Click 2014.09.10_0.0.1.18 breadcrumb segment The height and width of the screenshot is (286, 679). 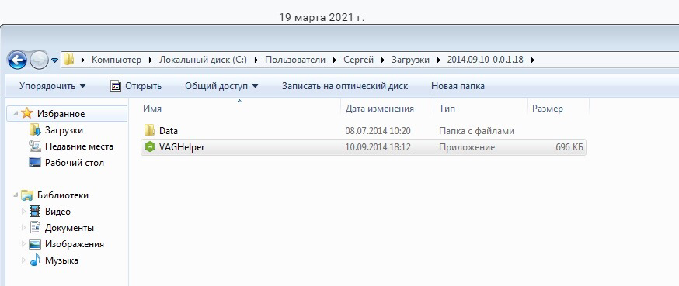486,60
